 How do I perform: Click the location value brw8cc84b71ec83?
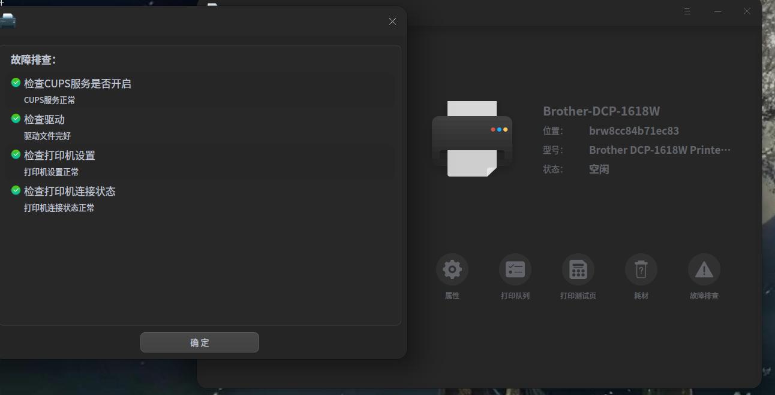coord(633,130)
